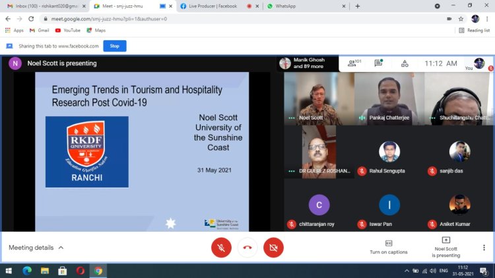Open YouTube bookmark

[67, 30]
